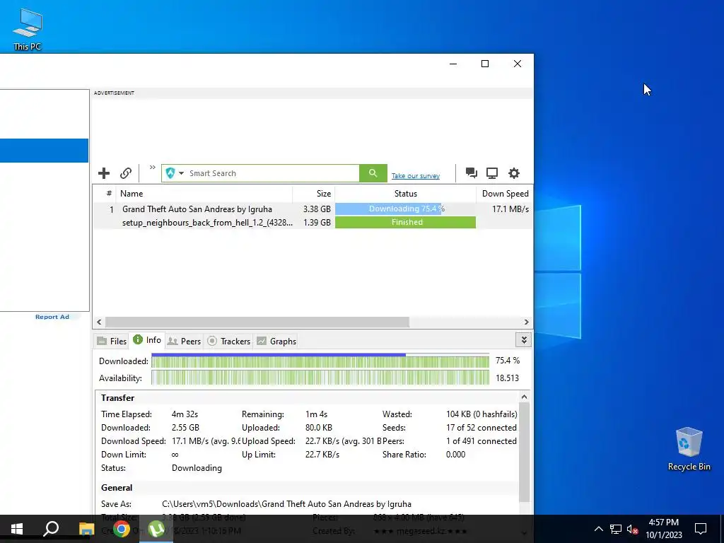Click the 3.38 GB size cell
The width and height of the screenshot is (724, 543).
(x=317, y=209)
